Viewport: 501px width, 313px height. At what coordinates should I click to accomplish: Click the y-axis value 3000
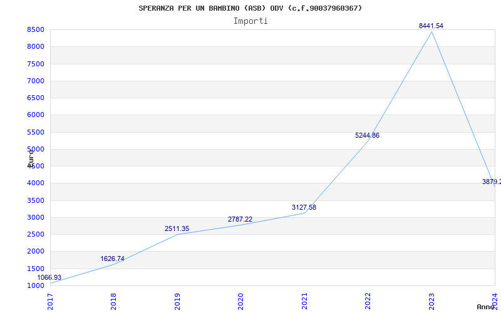36,217
